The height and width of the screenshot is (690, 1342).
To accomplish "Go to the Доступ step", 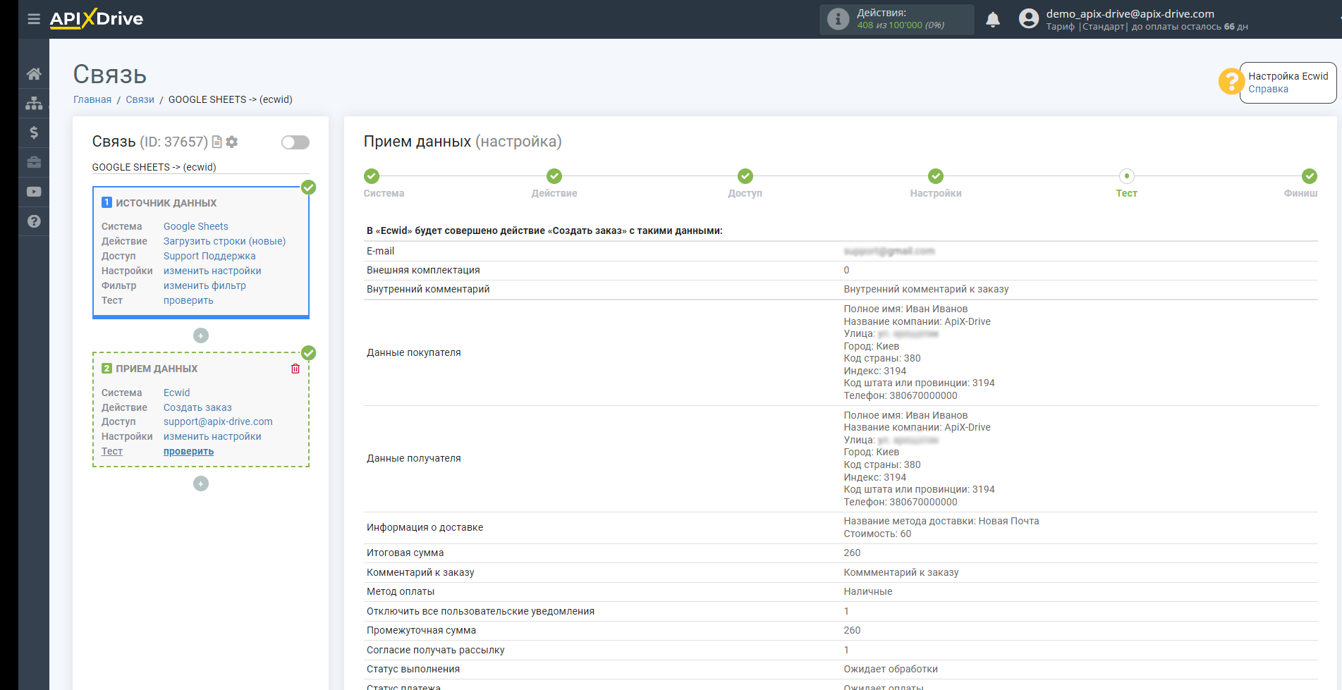I will point(745,176).
